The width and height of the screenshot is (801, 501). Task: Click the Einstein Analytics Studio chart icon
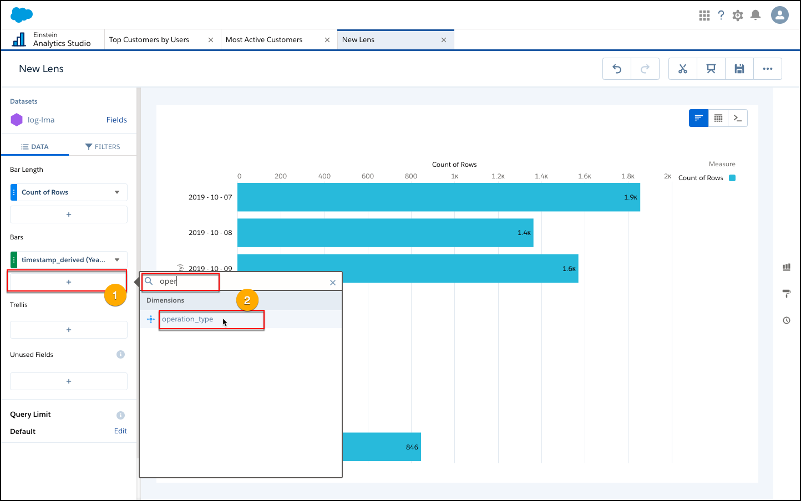(x=19, y=39)
